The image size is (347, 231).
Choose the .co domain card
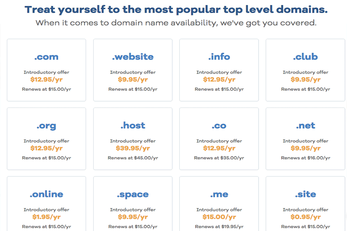pyautogui.click(x=219, y=139)
